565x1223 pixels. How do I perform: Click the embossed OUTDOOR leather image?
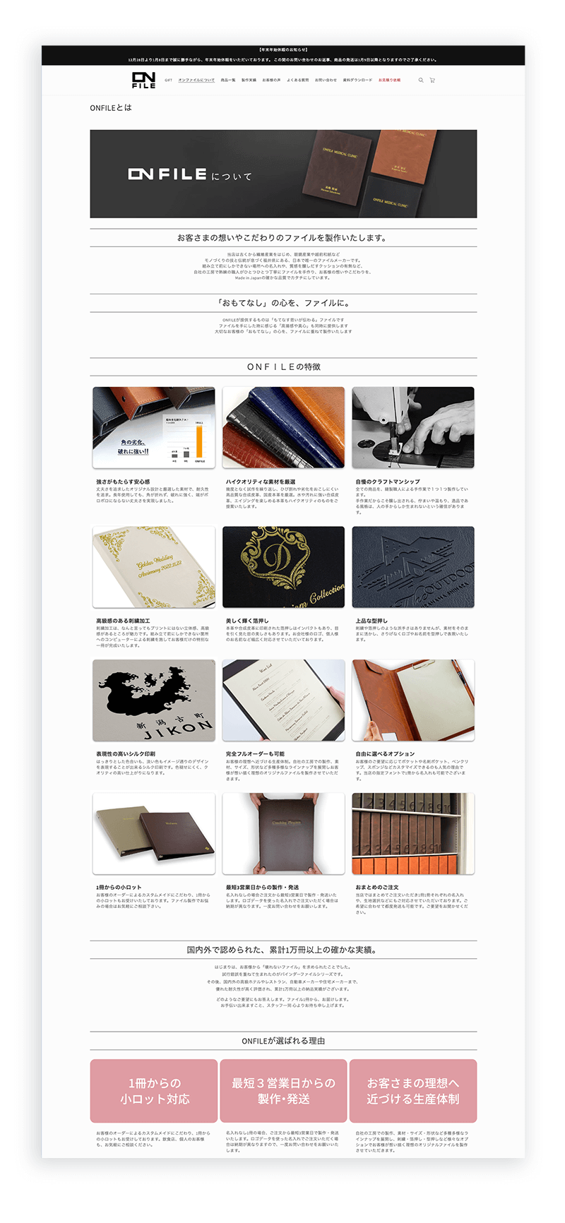point(413,566)
